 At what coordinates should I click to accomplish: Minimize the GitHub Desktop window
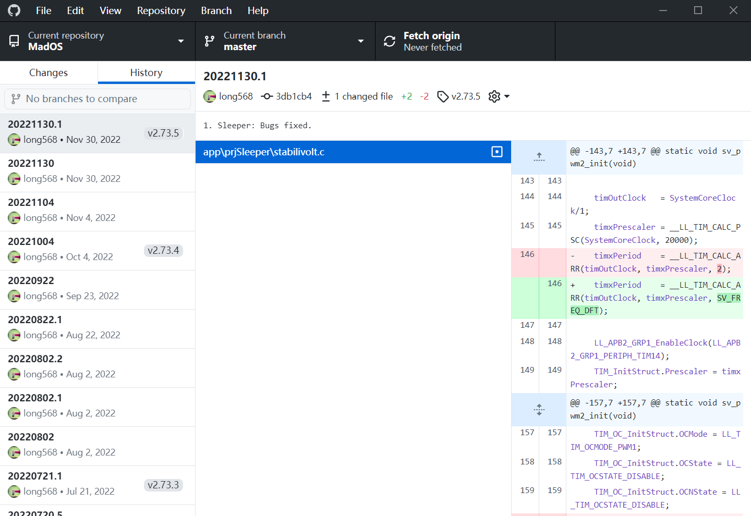click(663, 10)
